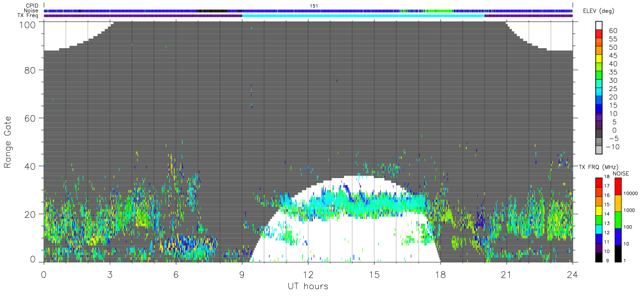Click tick label 40 on Range Gate axis
Image resolution: width=644 pixels, height=297 pixels.
pos(29,166)
